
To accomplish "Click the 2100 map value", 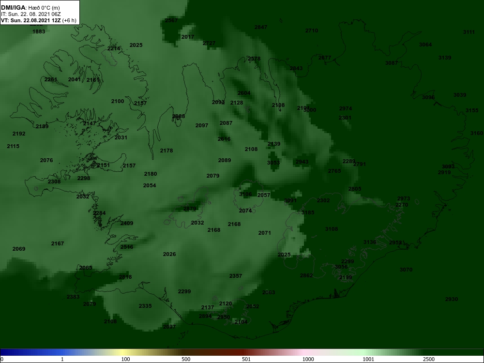I will point(118,101).
